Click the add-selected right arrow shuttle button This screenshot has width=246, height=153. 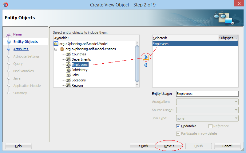[146, 57]
